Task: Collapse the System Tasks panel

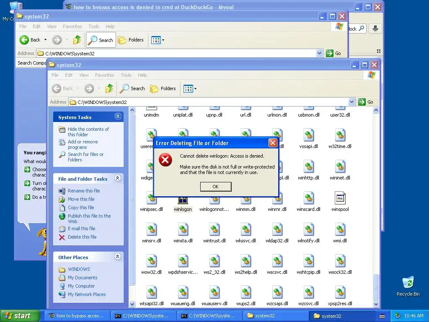Action: pos(118,117)
